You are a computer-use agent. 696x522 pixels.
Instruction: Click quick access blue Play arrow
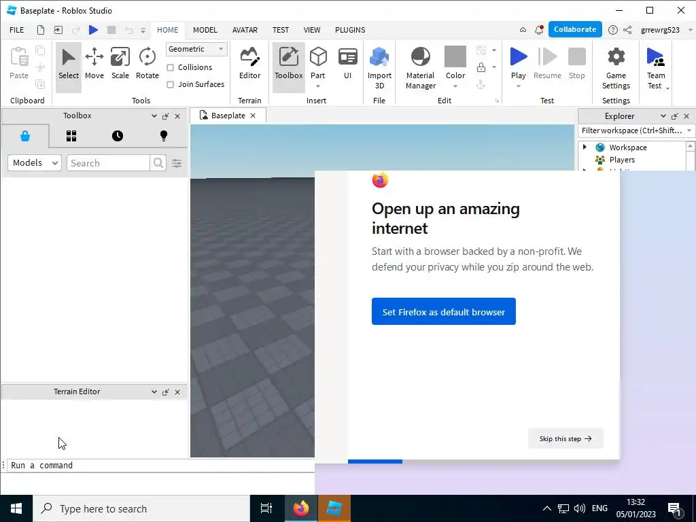pos(93,30)
